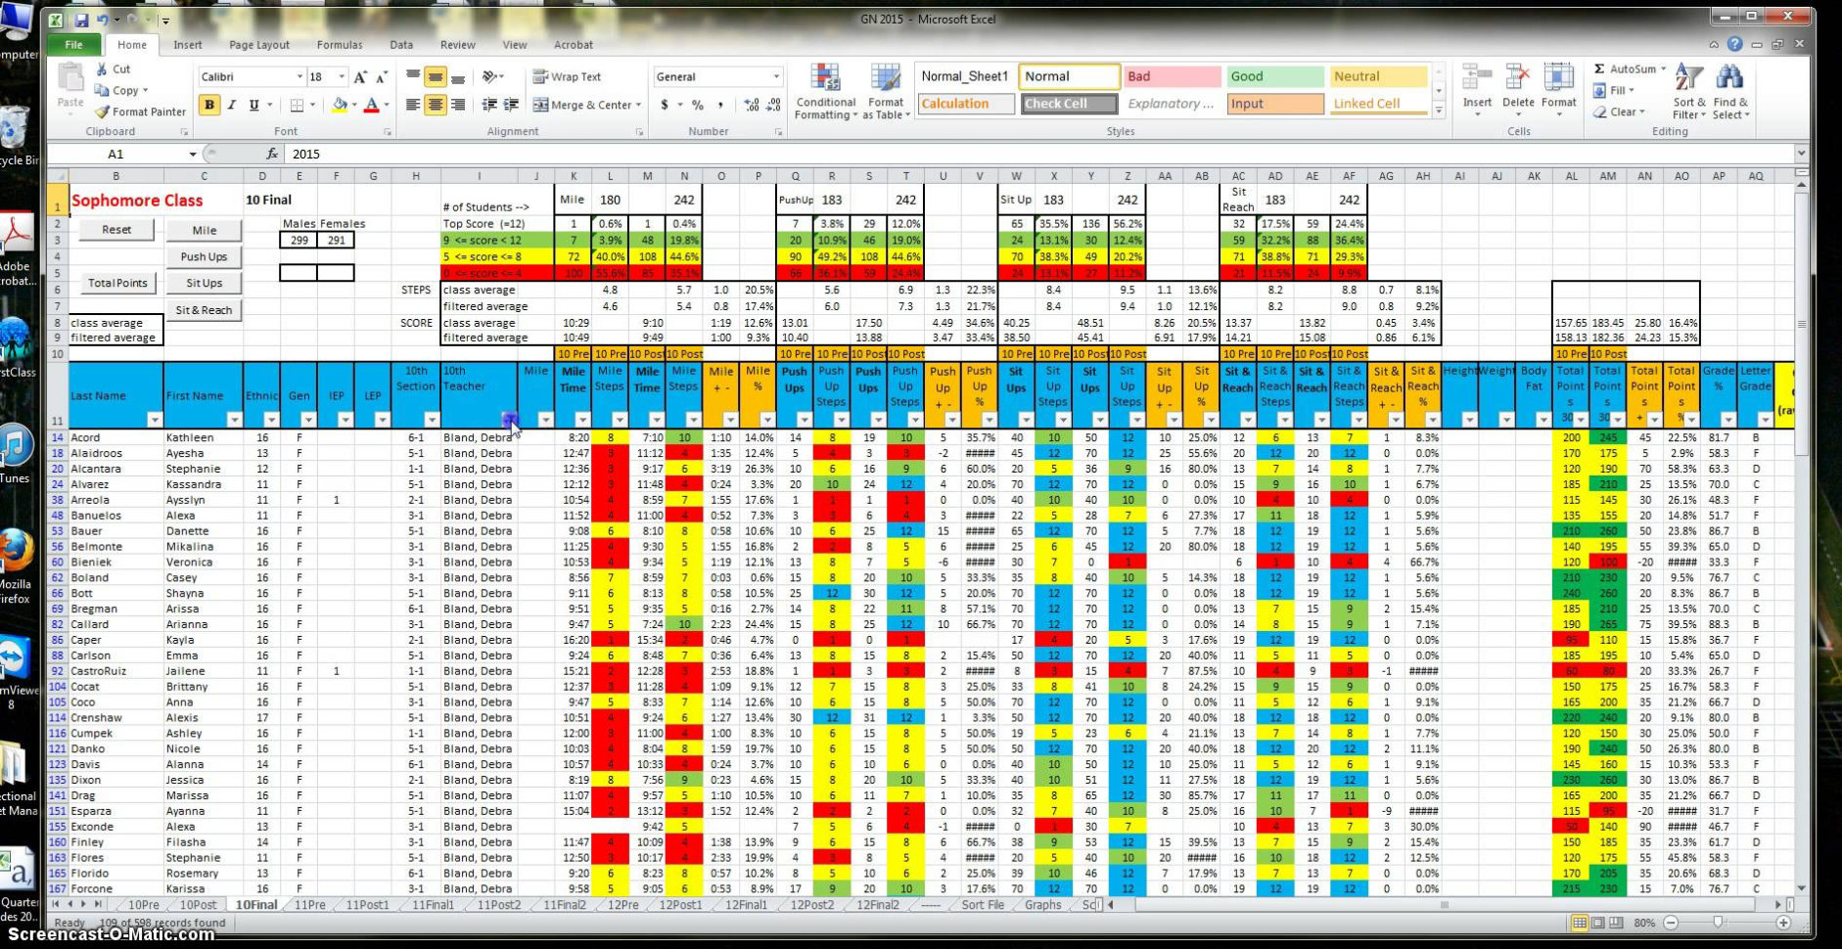Click the Format Painter icon
1842x949 pixels.
[x=138, y=111]
